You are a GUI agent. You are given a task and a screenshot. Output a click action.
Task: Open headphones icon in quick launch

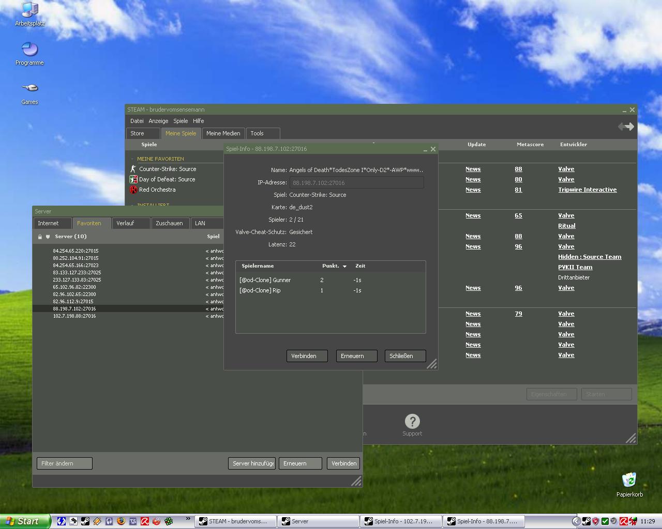109,521
